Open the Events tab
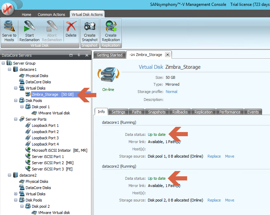Screen dimensions: 270x215 pos(253,112)
